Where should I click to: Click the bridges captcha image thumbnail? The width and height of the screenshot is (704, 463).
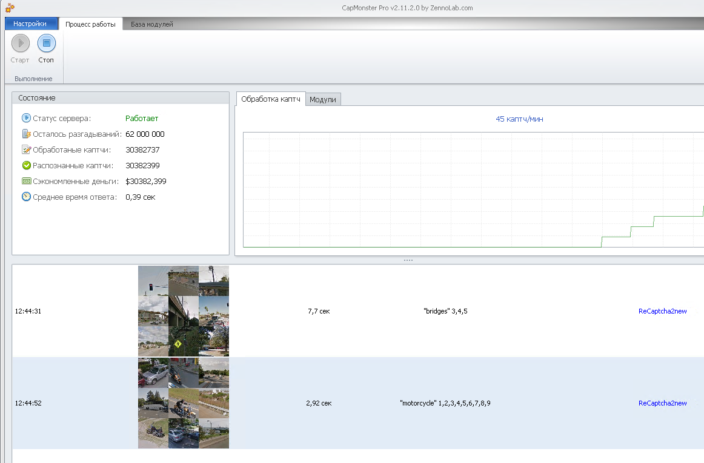pos(184,311)
